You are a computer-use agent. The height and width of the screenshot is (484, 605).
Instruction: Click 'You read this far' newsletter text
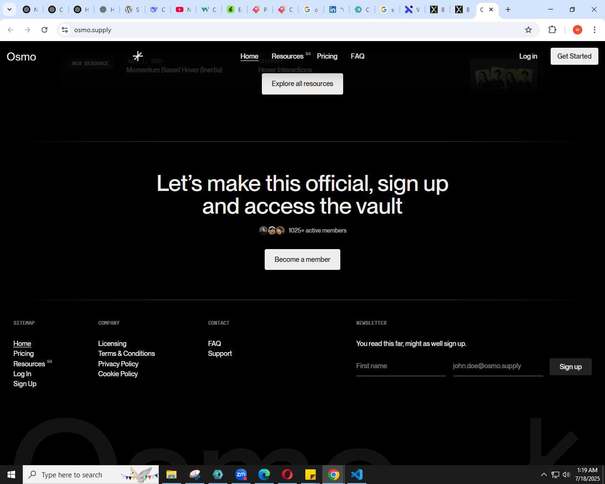coord(411,344)
